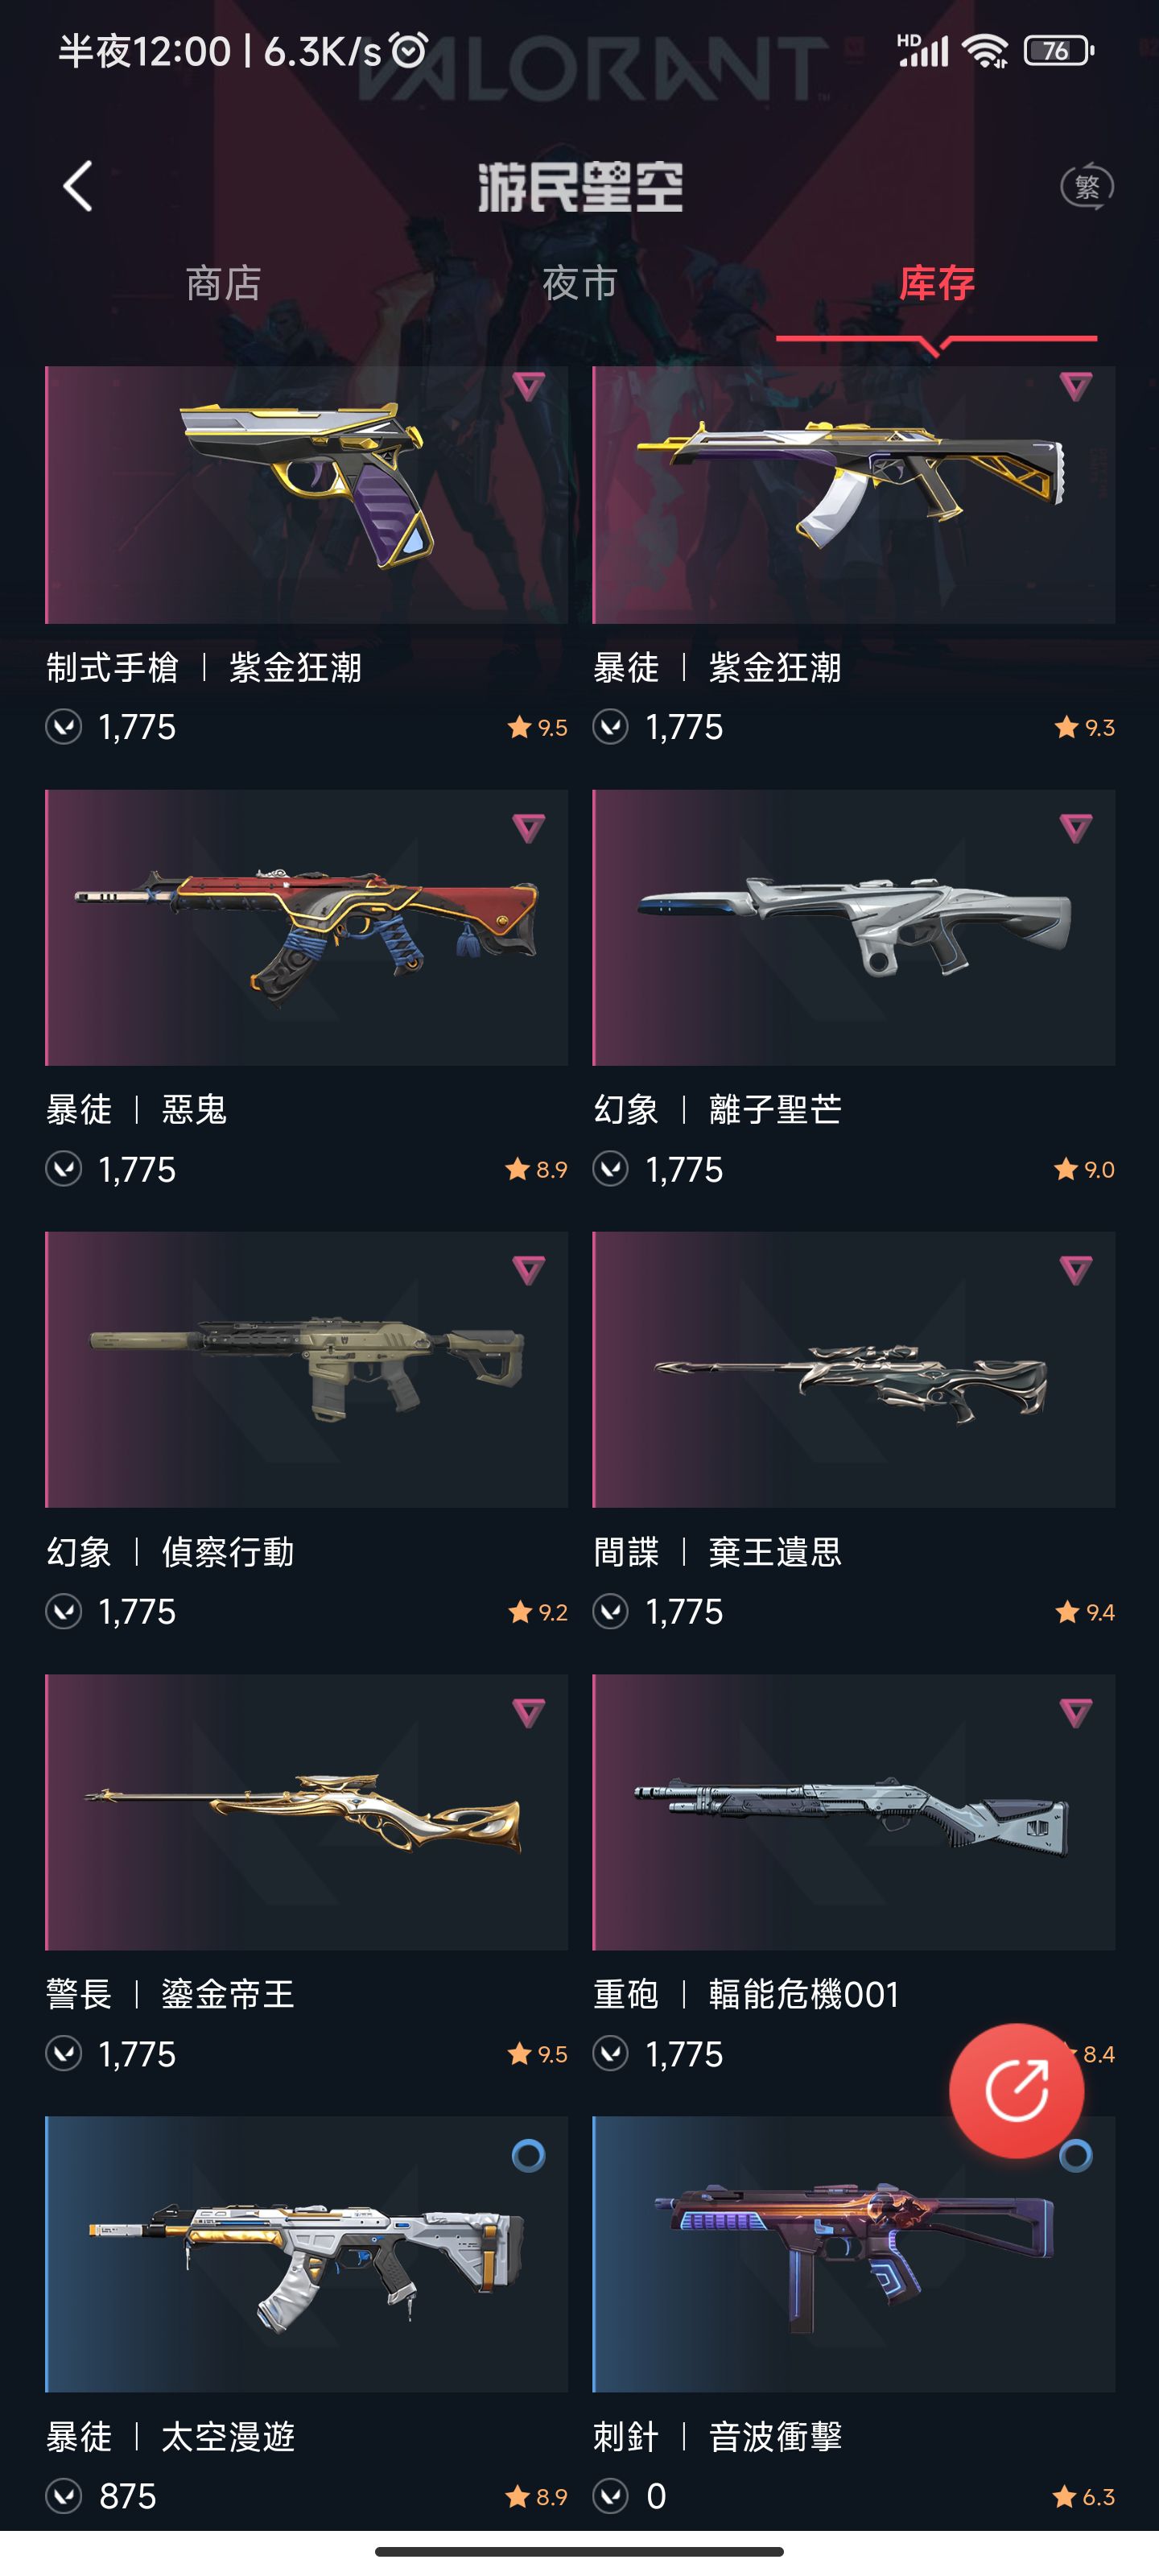Tap blue circle tier icon on 太空漫遊 card

pos(528,2156)
